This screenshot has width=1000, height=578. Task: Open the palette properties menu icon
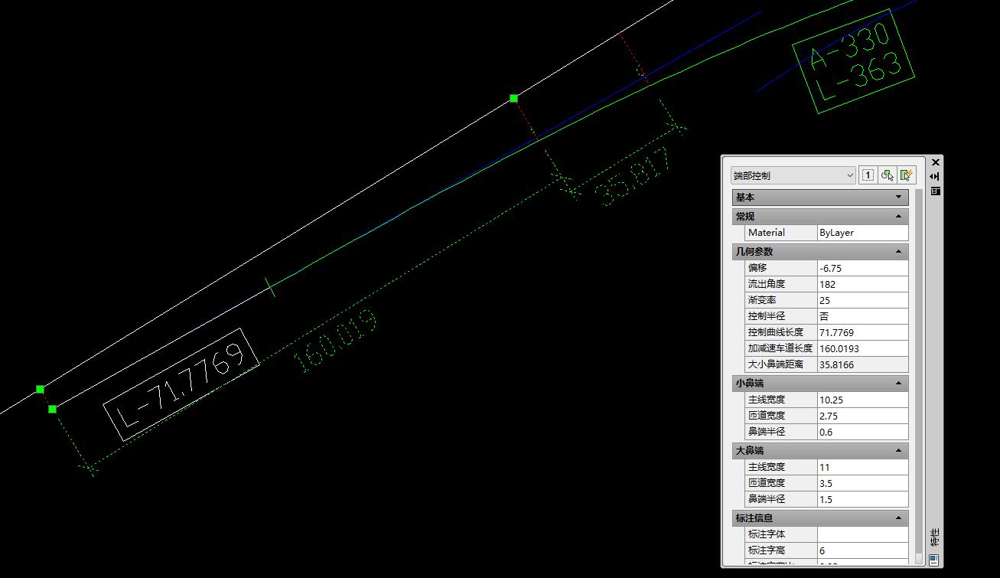click(935, 191)
